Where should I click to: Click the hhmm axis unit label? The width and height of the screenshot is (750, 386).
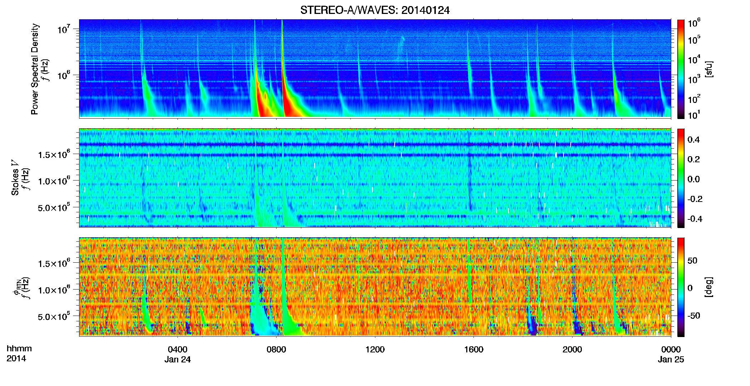[19, 348]
